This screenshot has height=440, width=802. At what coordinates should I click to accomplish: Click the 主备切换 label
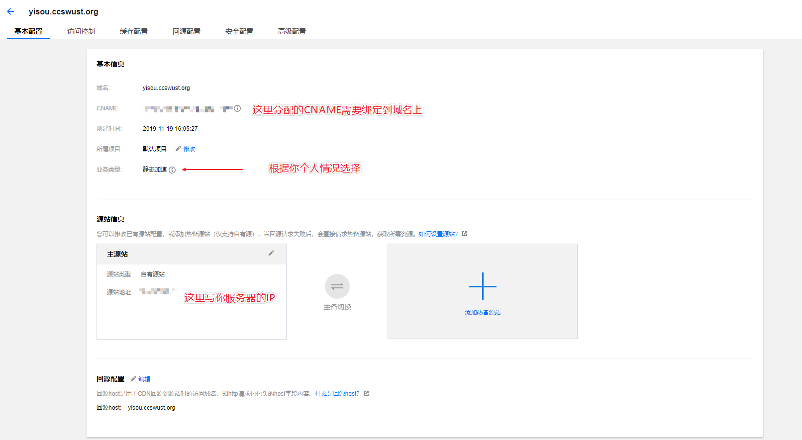[337, 307]
